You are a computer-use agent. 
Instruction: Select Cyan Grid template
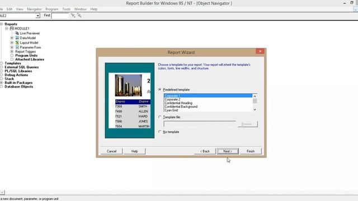[208, 111]
